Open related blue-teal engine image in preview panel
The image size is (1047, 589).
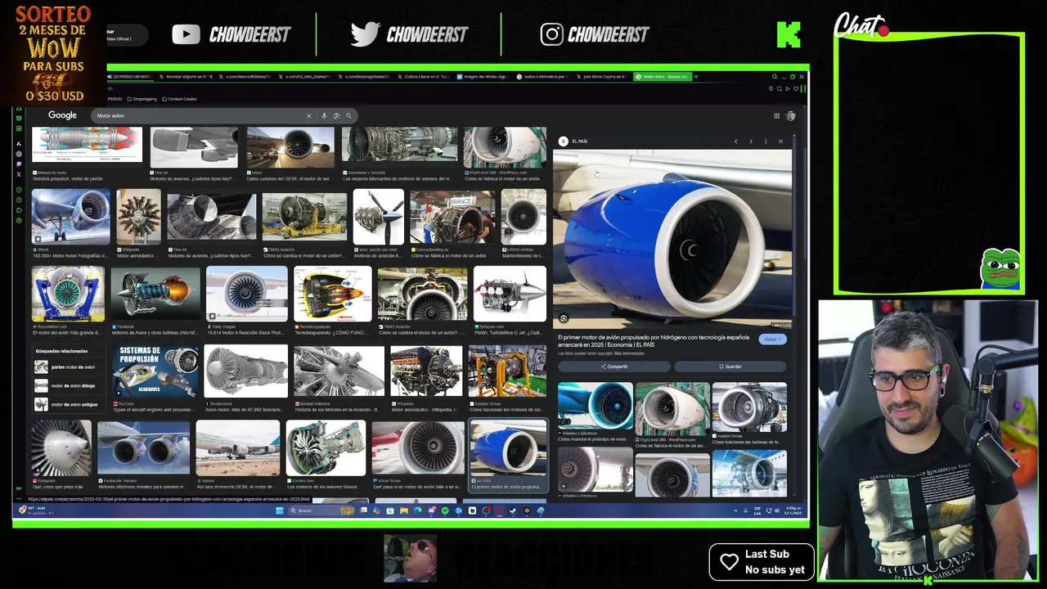coord(595,406)
